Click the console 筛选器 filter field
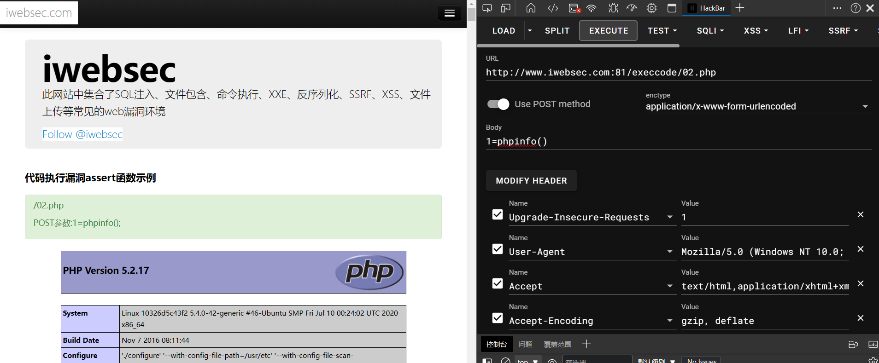879x363 pixels. point(597,361)
